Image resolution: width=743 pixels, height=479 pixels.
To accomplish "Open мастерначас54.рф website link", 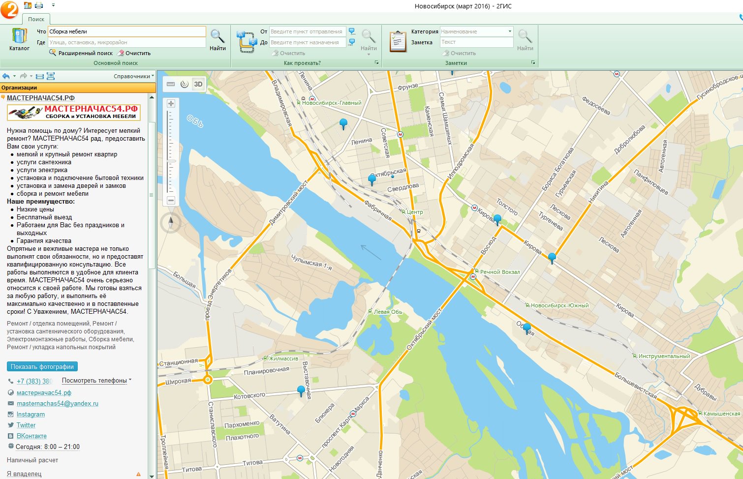I will [x=44, y=393].
